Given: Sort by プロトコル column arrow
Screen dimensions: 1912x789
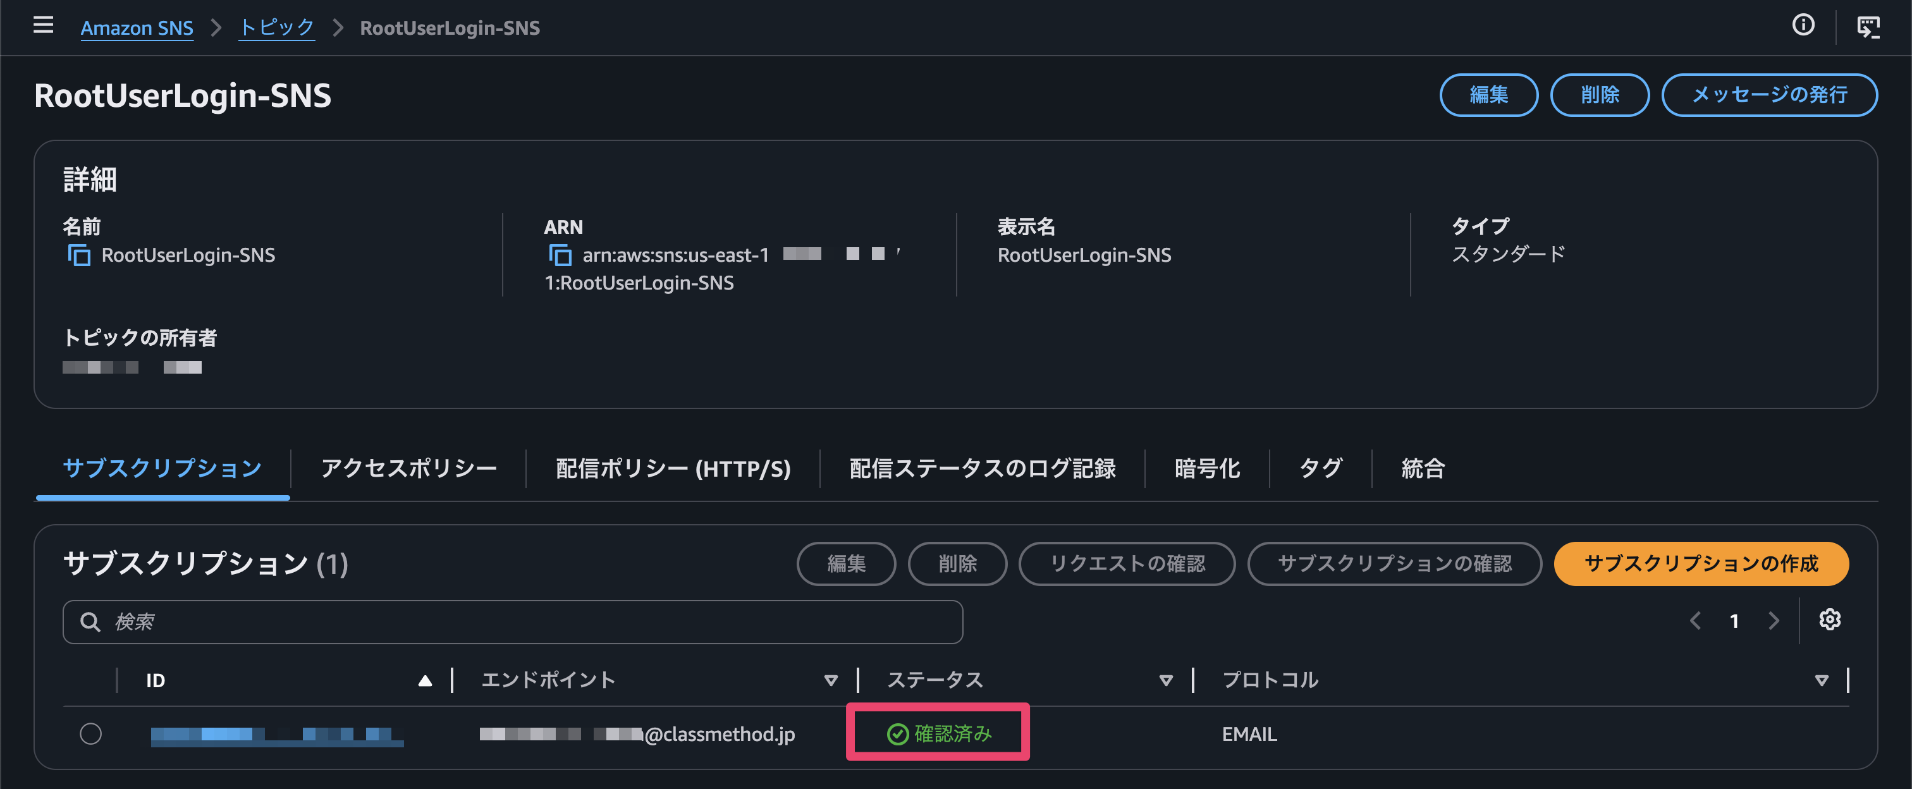Looking at the screenshot, I should [1822, 681].
